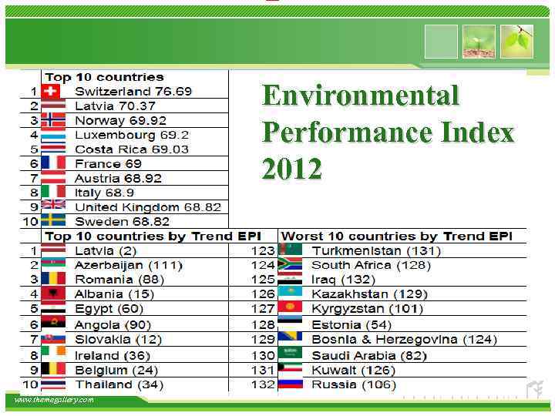
Task: Click the text 'Switzerland 76.69'
Action: point(133,91)
